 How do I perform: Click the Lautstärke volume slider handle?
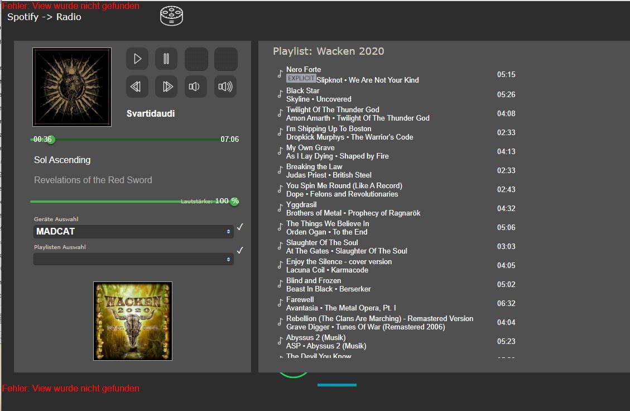(234, 201)
